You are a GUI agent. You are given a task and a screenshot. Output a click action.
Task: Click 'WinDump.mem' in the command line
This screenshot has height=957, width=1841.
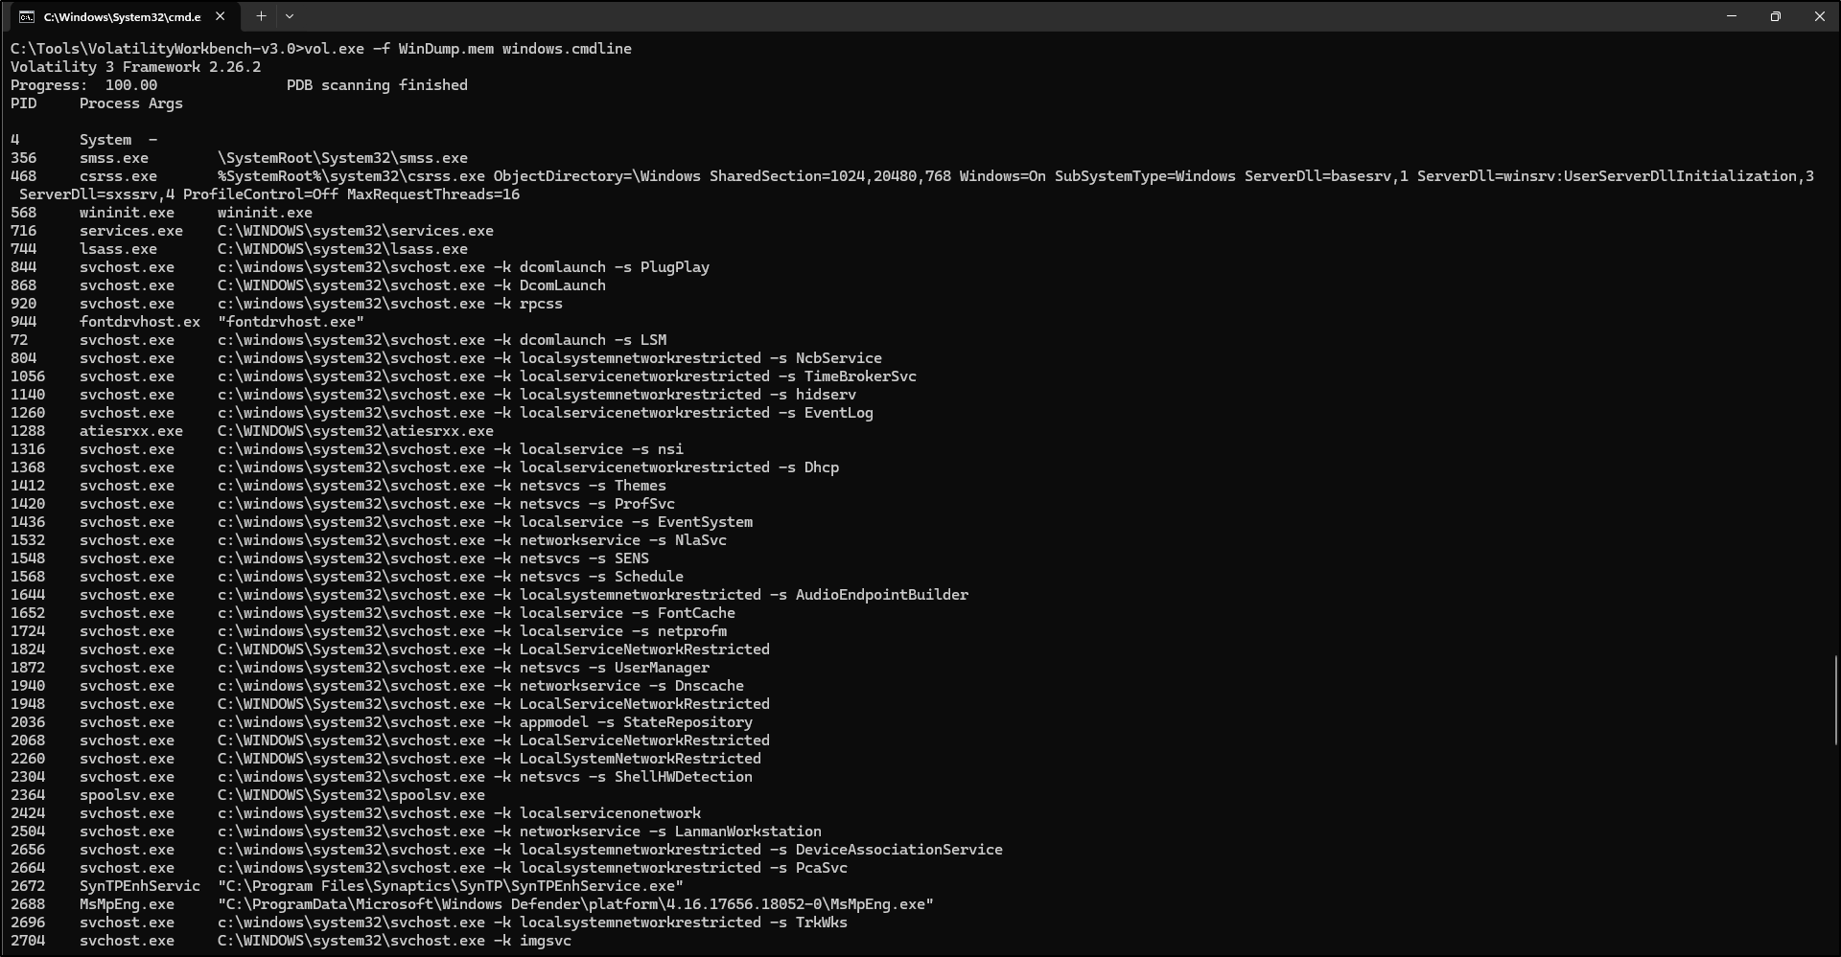coord(447,49)
